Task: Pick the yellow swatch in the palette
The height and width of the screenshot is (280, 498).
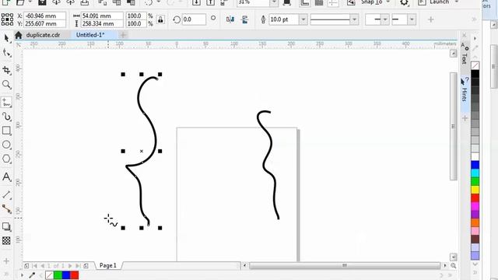Action: click(x=475, y=190)
